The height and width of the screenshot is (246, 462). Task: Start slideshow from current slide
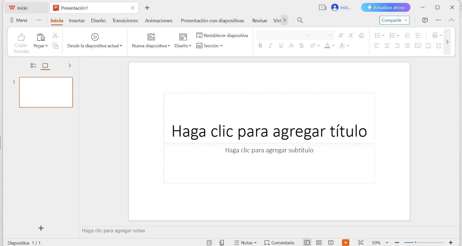tap(95, 41)
